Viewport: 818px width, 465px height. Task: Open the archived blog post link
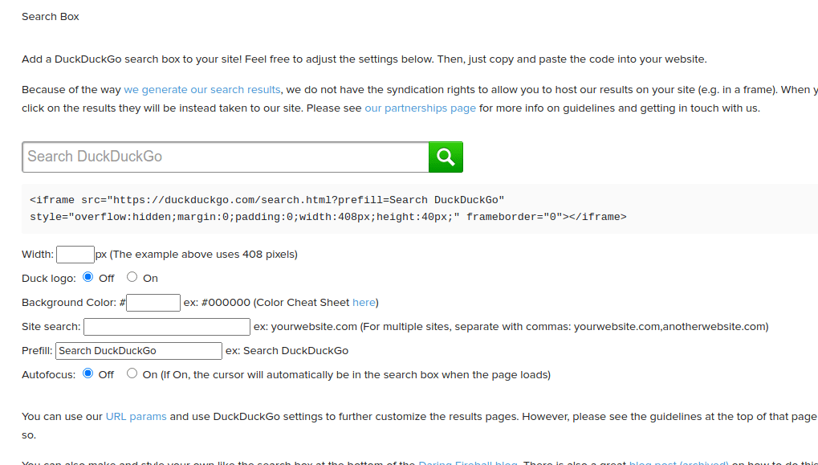point(678,463)
